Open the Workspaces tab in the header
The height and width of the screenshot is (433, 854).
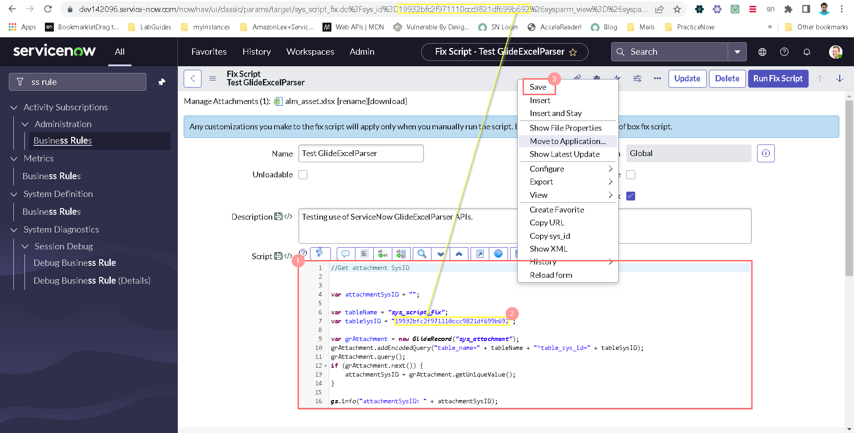click(x=310, y=52)
